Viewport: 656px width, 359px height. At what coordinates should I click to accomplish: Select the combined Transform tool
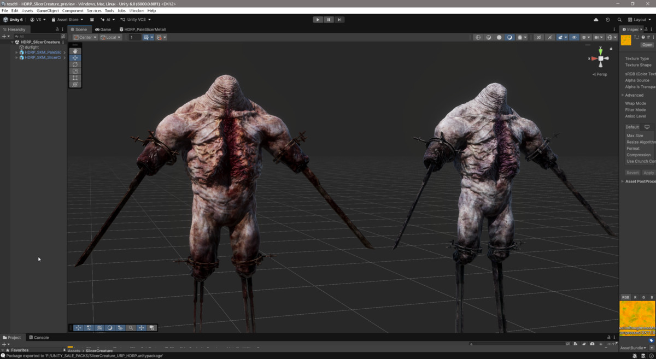click(x=75, y=84)
